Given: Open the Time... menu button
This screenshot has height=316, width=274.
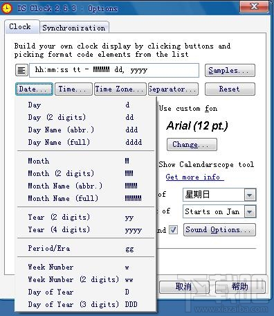Looking at the screenshot, I should pos(73,89).
